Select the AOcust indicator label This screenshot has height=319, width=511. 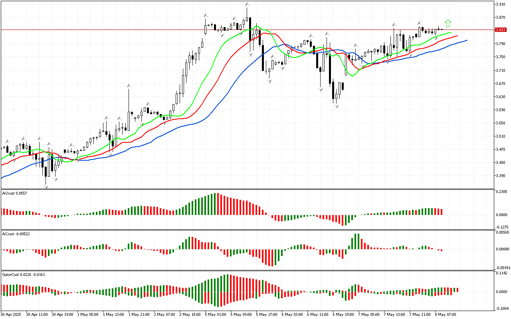pos(14,193)
